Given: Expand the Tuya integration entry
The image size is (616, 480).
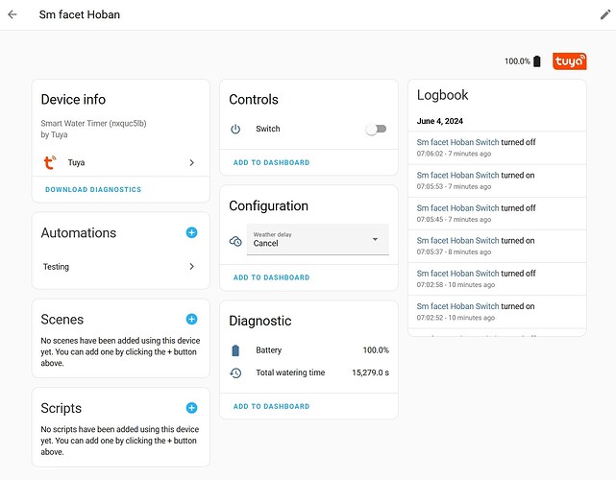Looking at the screenshot, I should [x=191, y=163].
